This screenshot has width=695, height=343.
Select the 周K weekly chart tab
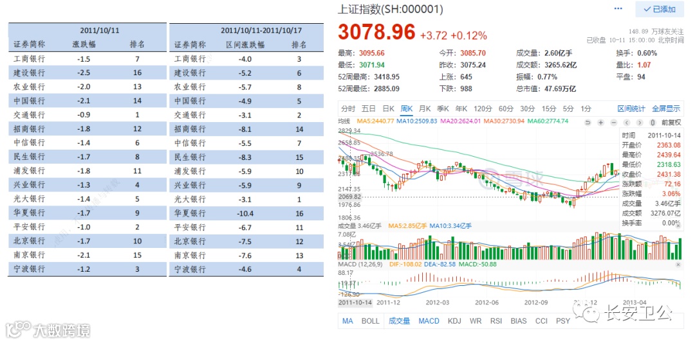[407, 109]
